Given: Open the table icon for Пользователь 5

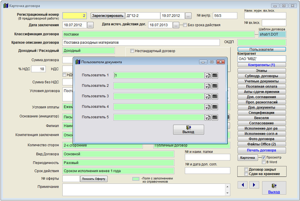Looking at the screenshot, I should tap(215, 117).
